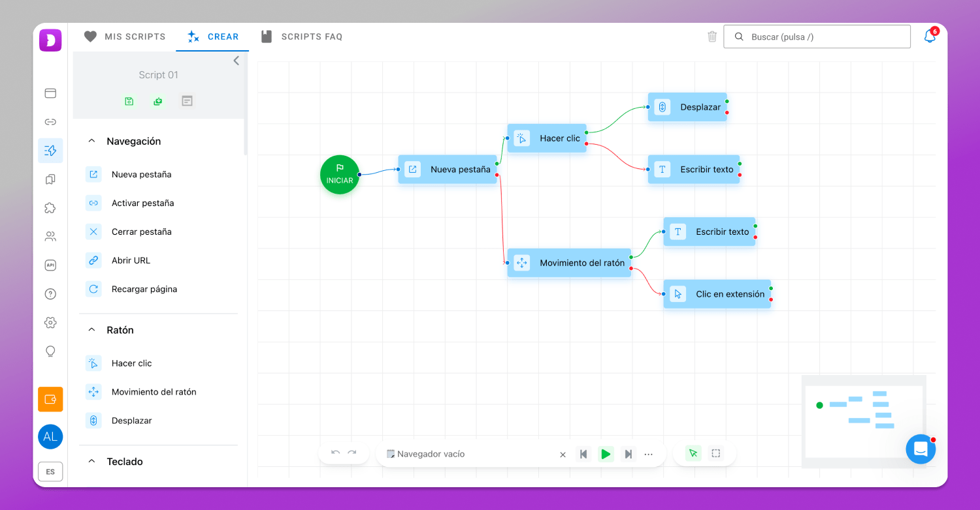Click the redo arrow
The height and width of the screenshot is (510, 980).
pyautogui.click(x=352, y=453)
